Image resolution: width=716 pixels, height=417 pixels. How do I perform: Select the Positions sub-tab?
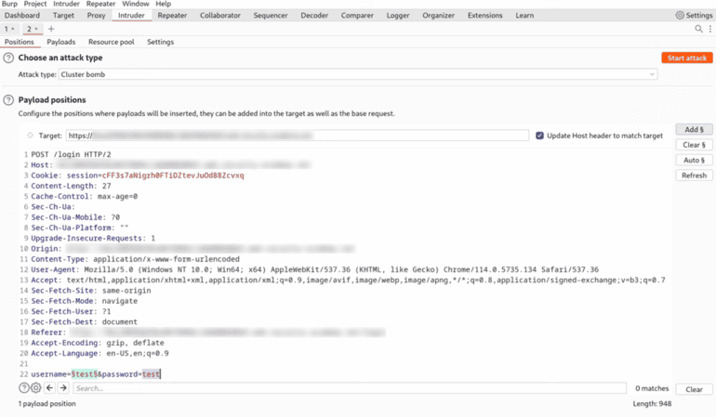tap(20, 42)
